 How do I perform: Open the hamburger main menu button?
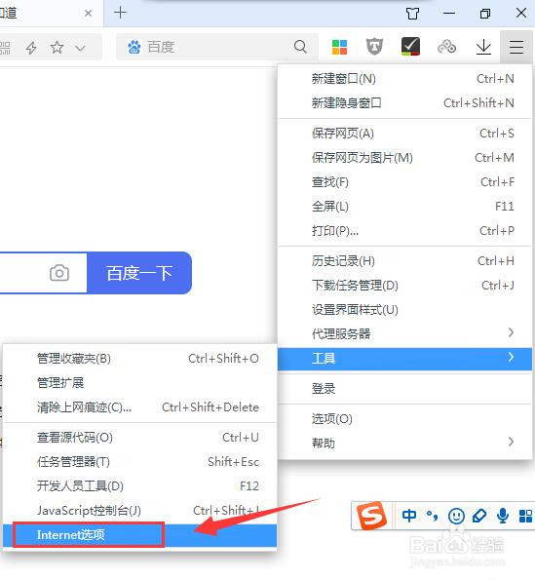click(x=516, y=48)
